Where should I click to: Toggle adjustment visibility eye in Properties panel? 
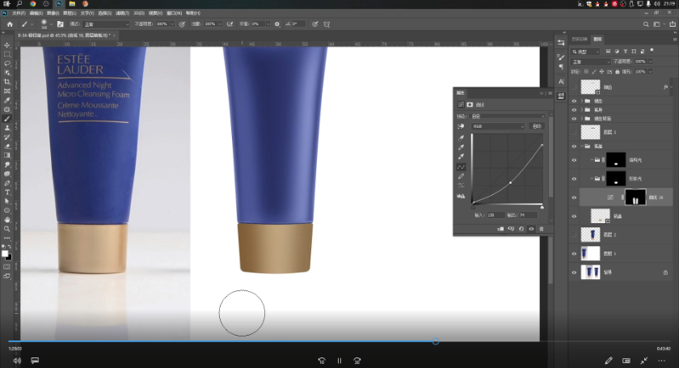point(531,229)
